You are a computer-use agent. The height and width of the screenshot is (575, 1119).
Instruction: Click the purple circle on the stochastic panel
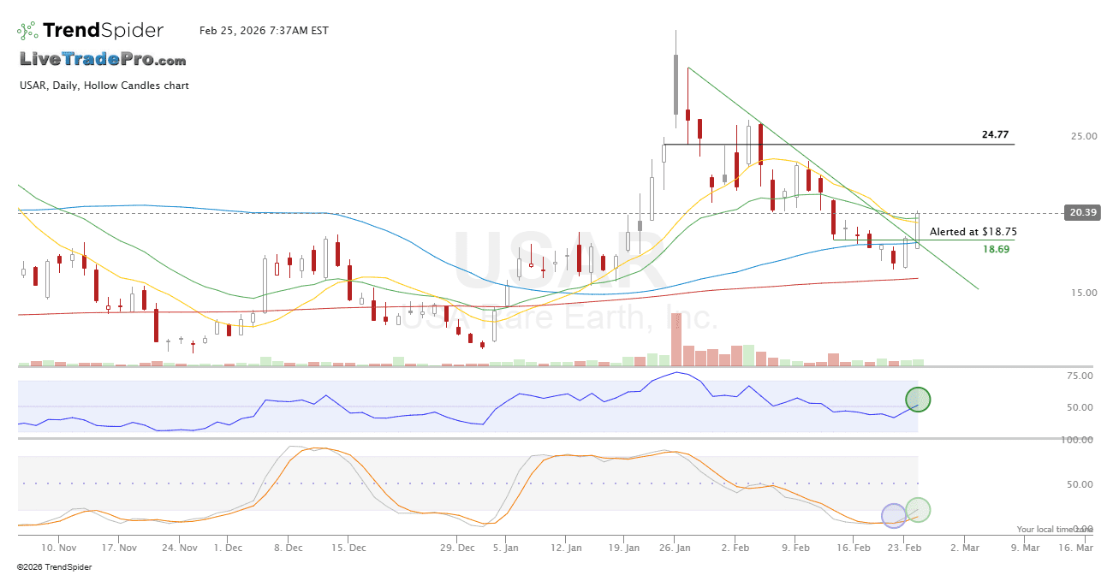894,515
